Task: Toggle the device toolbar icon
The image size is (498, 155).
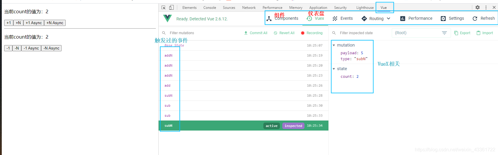Action: [171, 7]
